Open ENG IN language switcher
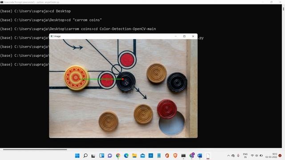This screenshot has height=160, width=285. (245, 156)
